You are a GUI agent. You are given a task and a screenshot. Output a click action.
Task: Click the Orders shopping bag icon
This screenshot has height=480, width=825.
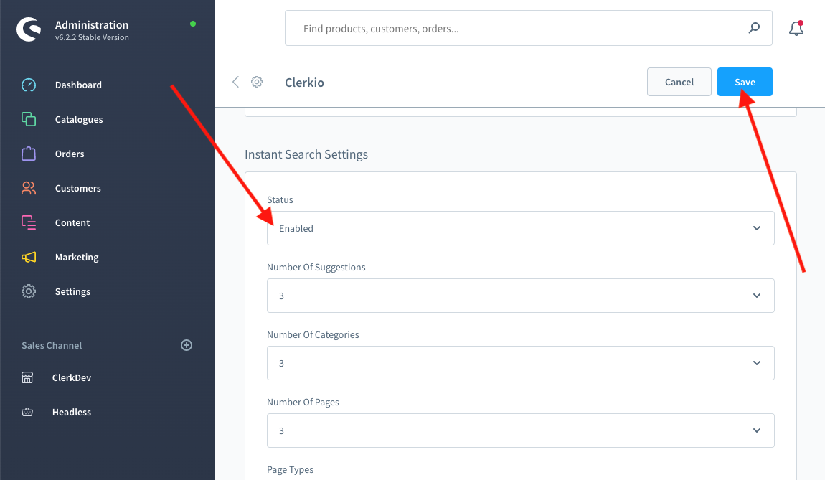tap(29, 154)
